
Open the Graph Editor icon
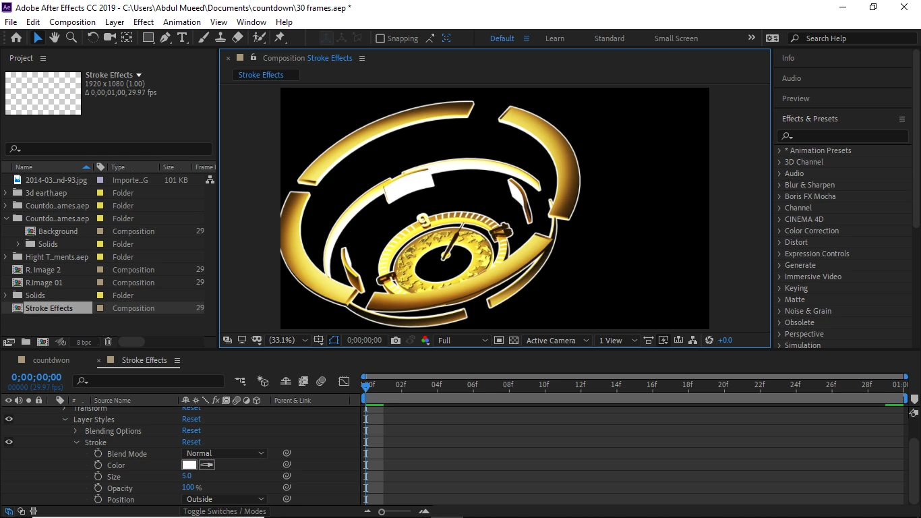click(x=344, y=381)
